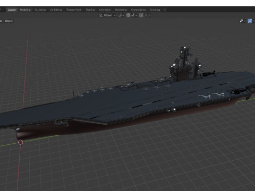
Task: Toggle viewport gizmos button
Action: tap(250, 21)
